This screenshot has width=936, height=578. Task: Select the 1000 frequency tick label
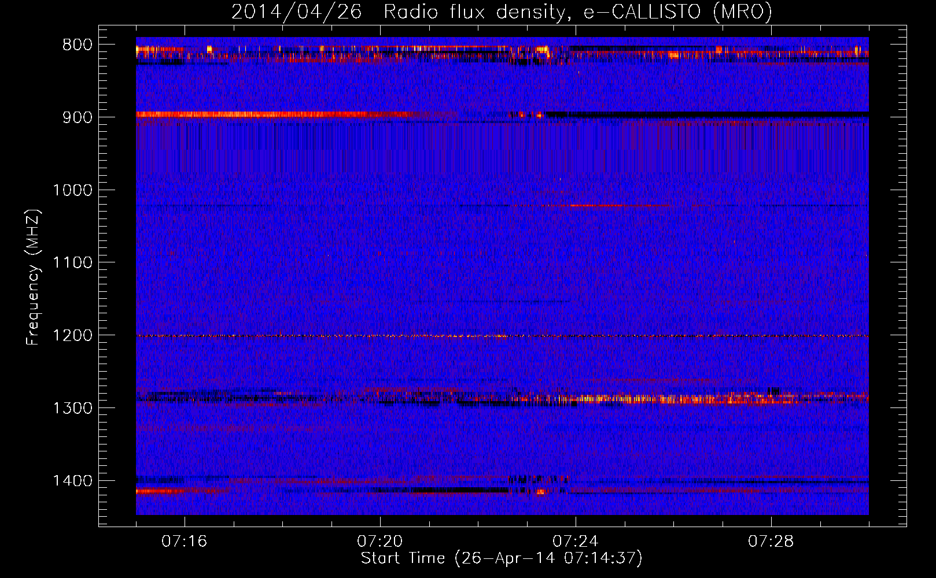72,190
